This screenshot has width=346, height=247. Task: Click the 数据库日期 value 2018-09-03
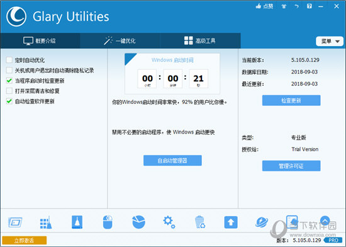pos(304,72)
